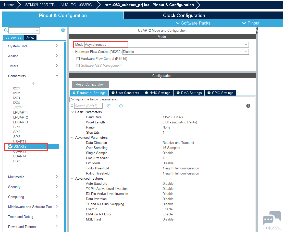Select SPI1 peripheral
This screenshot has width=283, height=232.
17,127
